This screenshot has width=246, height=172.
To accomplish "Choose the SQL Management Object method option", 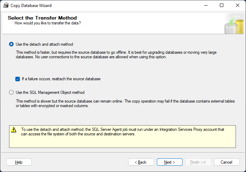I will click(x=11, y=92).
